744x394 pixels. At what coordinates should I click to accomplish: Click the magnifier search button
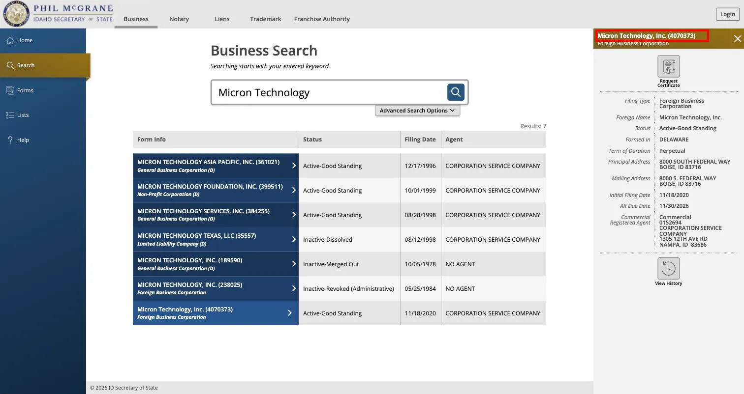(x=456, y=92)
